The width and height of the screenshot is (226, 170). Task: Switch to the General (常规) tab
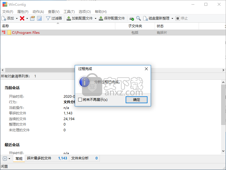click(19, 159)
